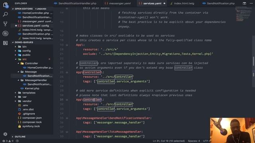
Task: Switch to the SendNotificationHandler.php tab
Action: coord(75,4)
